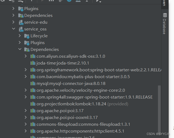Select org.apache.httpcomponents:httpclient:4.5.1

click(x=80, y=131)
